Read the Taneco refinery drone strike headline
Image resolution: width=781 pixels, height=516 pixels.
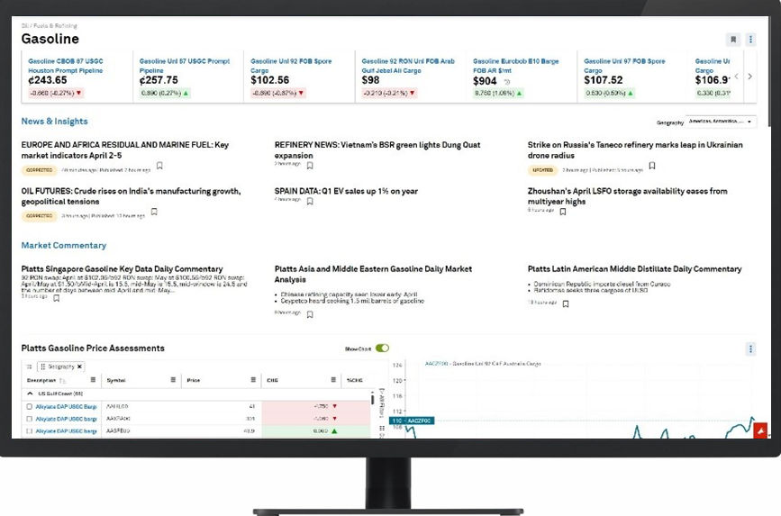pyautogui.click(x=635, y=149)
